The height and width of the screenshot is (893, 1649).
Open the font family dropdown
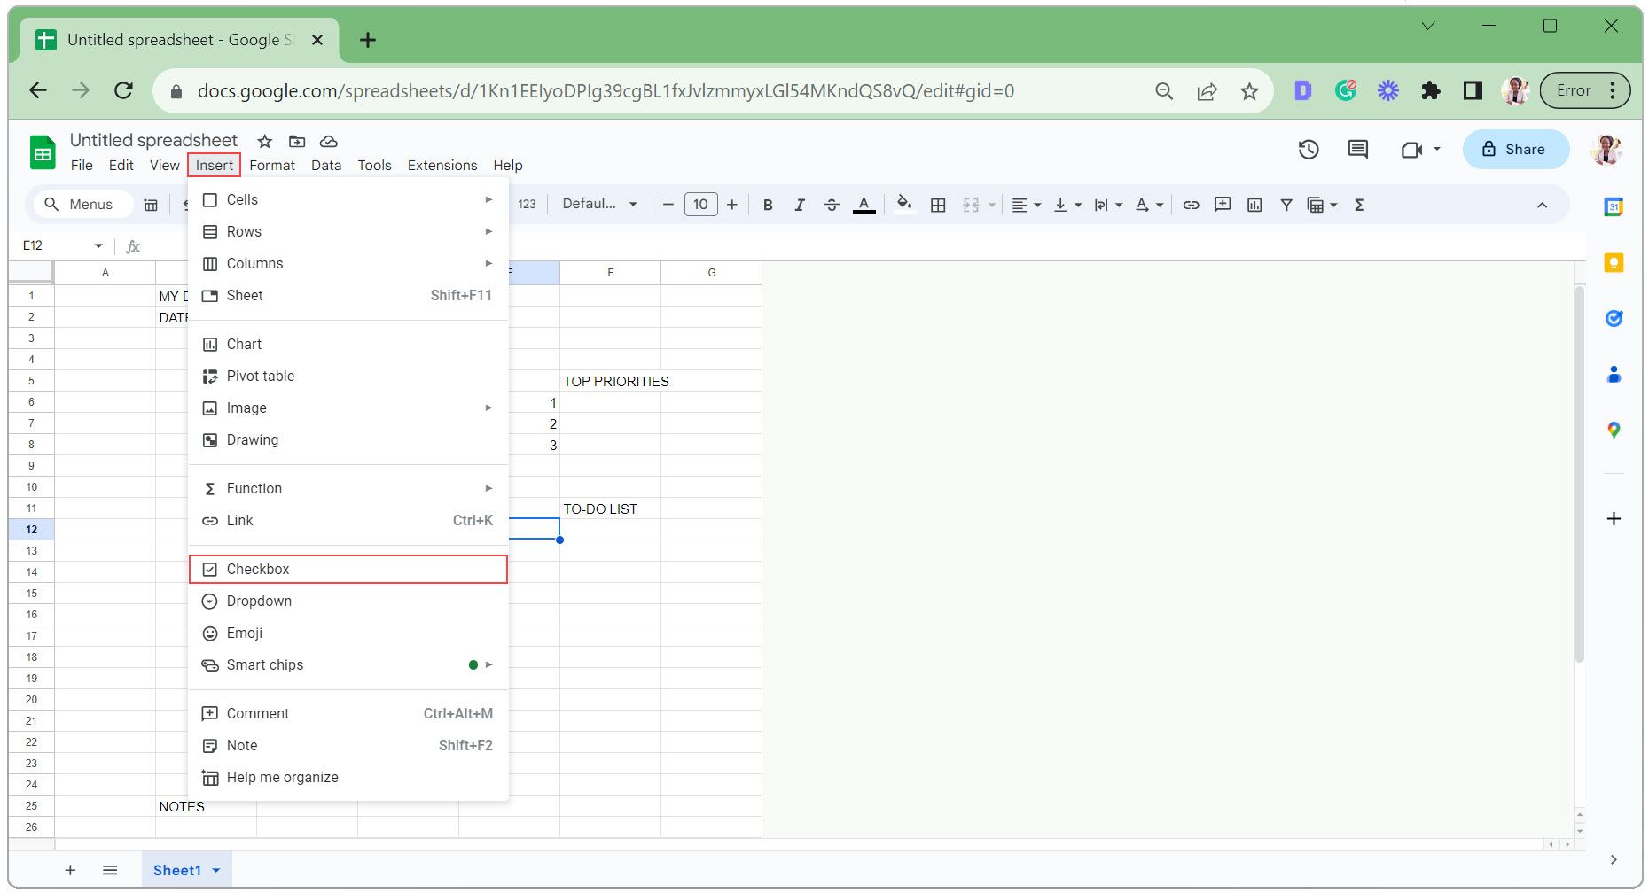pyautogui.click(x=599, y=204)
